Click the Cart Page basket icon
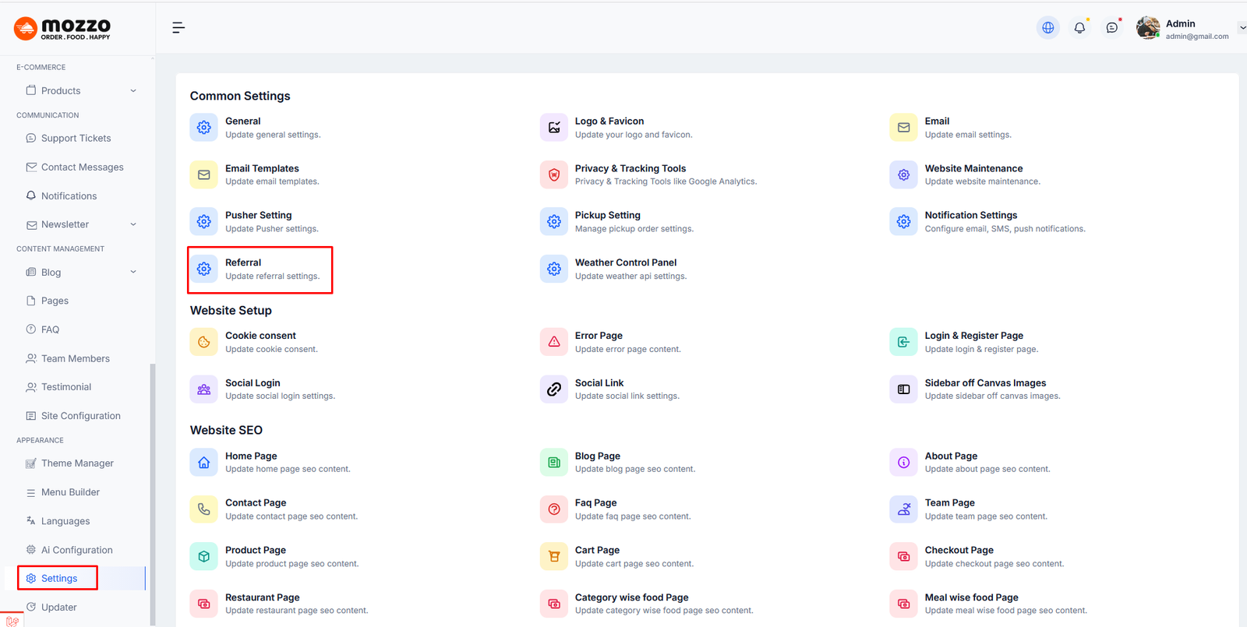This screenshot has height=627, width=1247. [553, 557]
